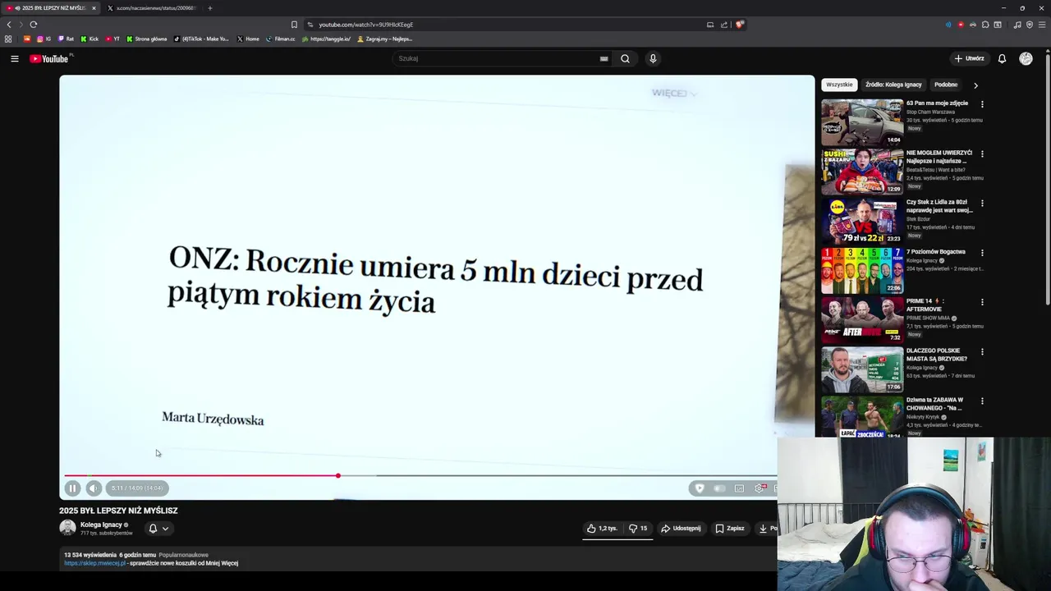The height and width of the screenshot is (591, 1051).
Task: Open options for 'Dziwna ta ZABAWA' video
Action: click(982, 401)
